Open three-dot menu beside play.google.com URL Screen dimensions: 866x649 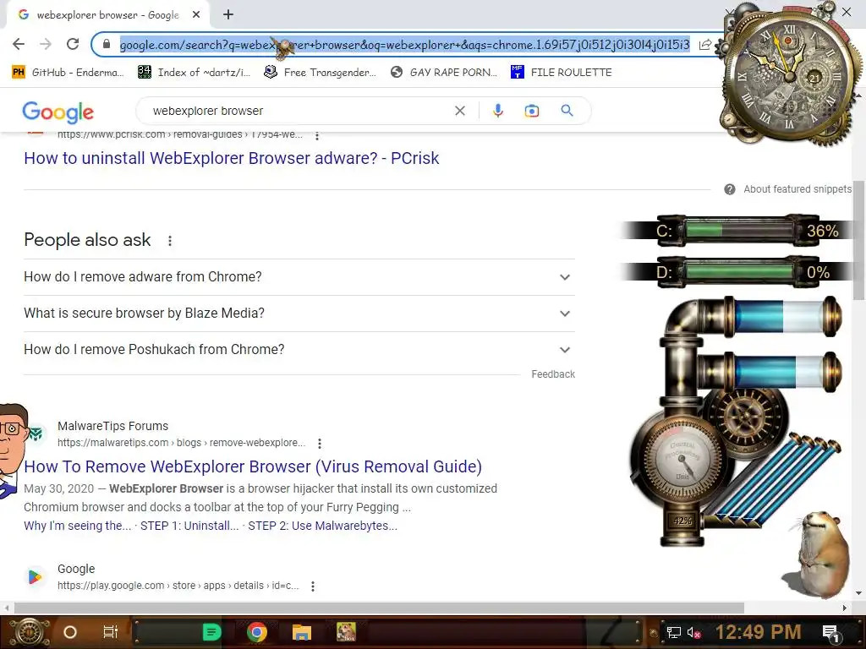point(313,586)
